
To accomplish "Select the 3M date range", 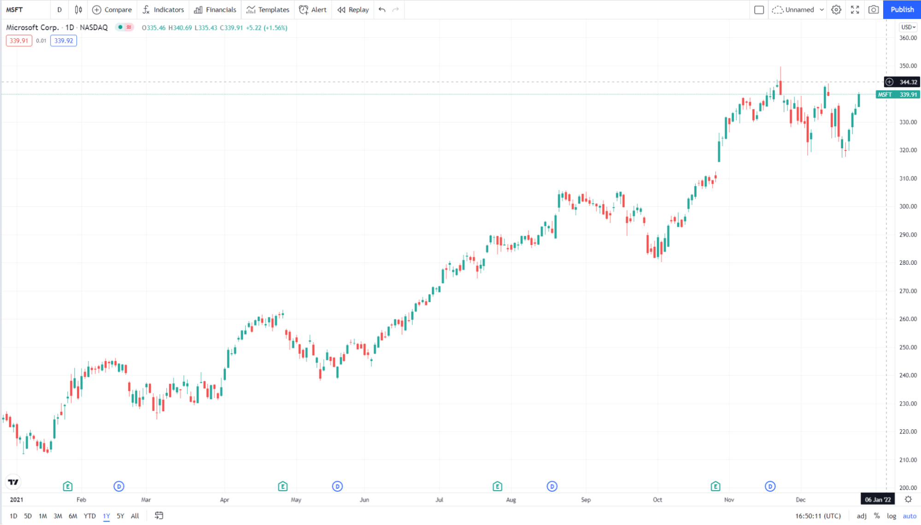I will tap(58, 516).
